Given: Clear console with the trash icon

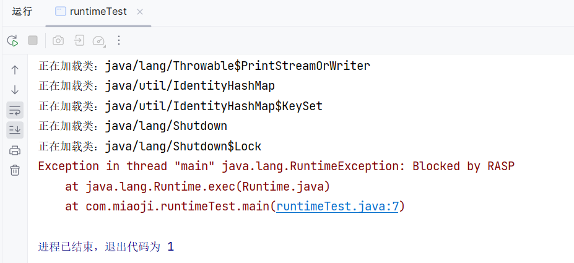Looking at the screenshot, I should (x=15, y=170).
